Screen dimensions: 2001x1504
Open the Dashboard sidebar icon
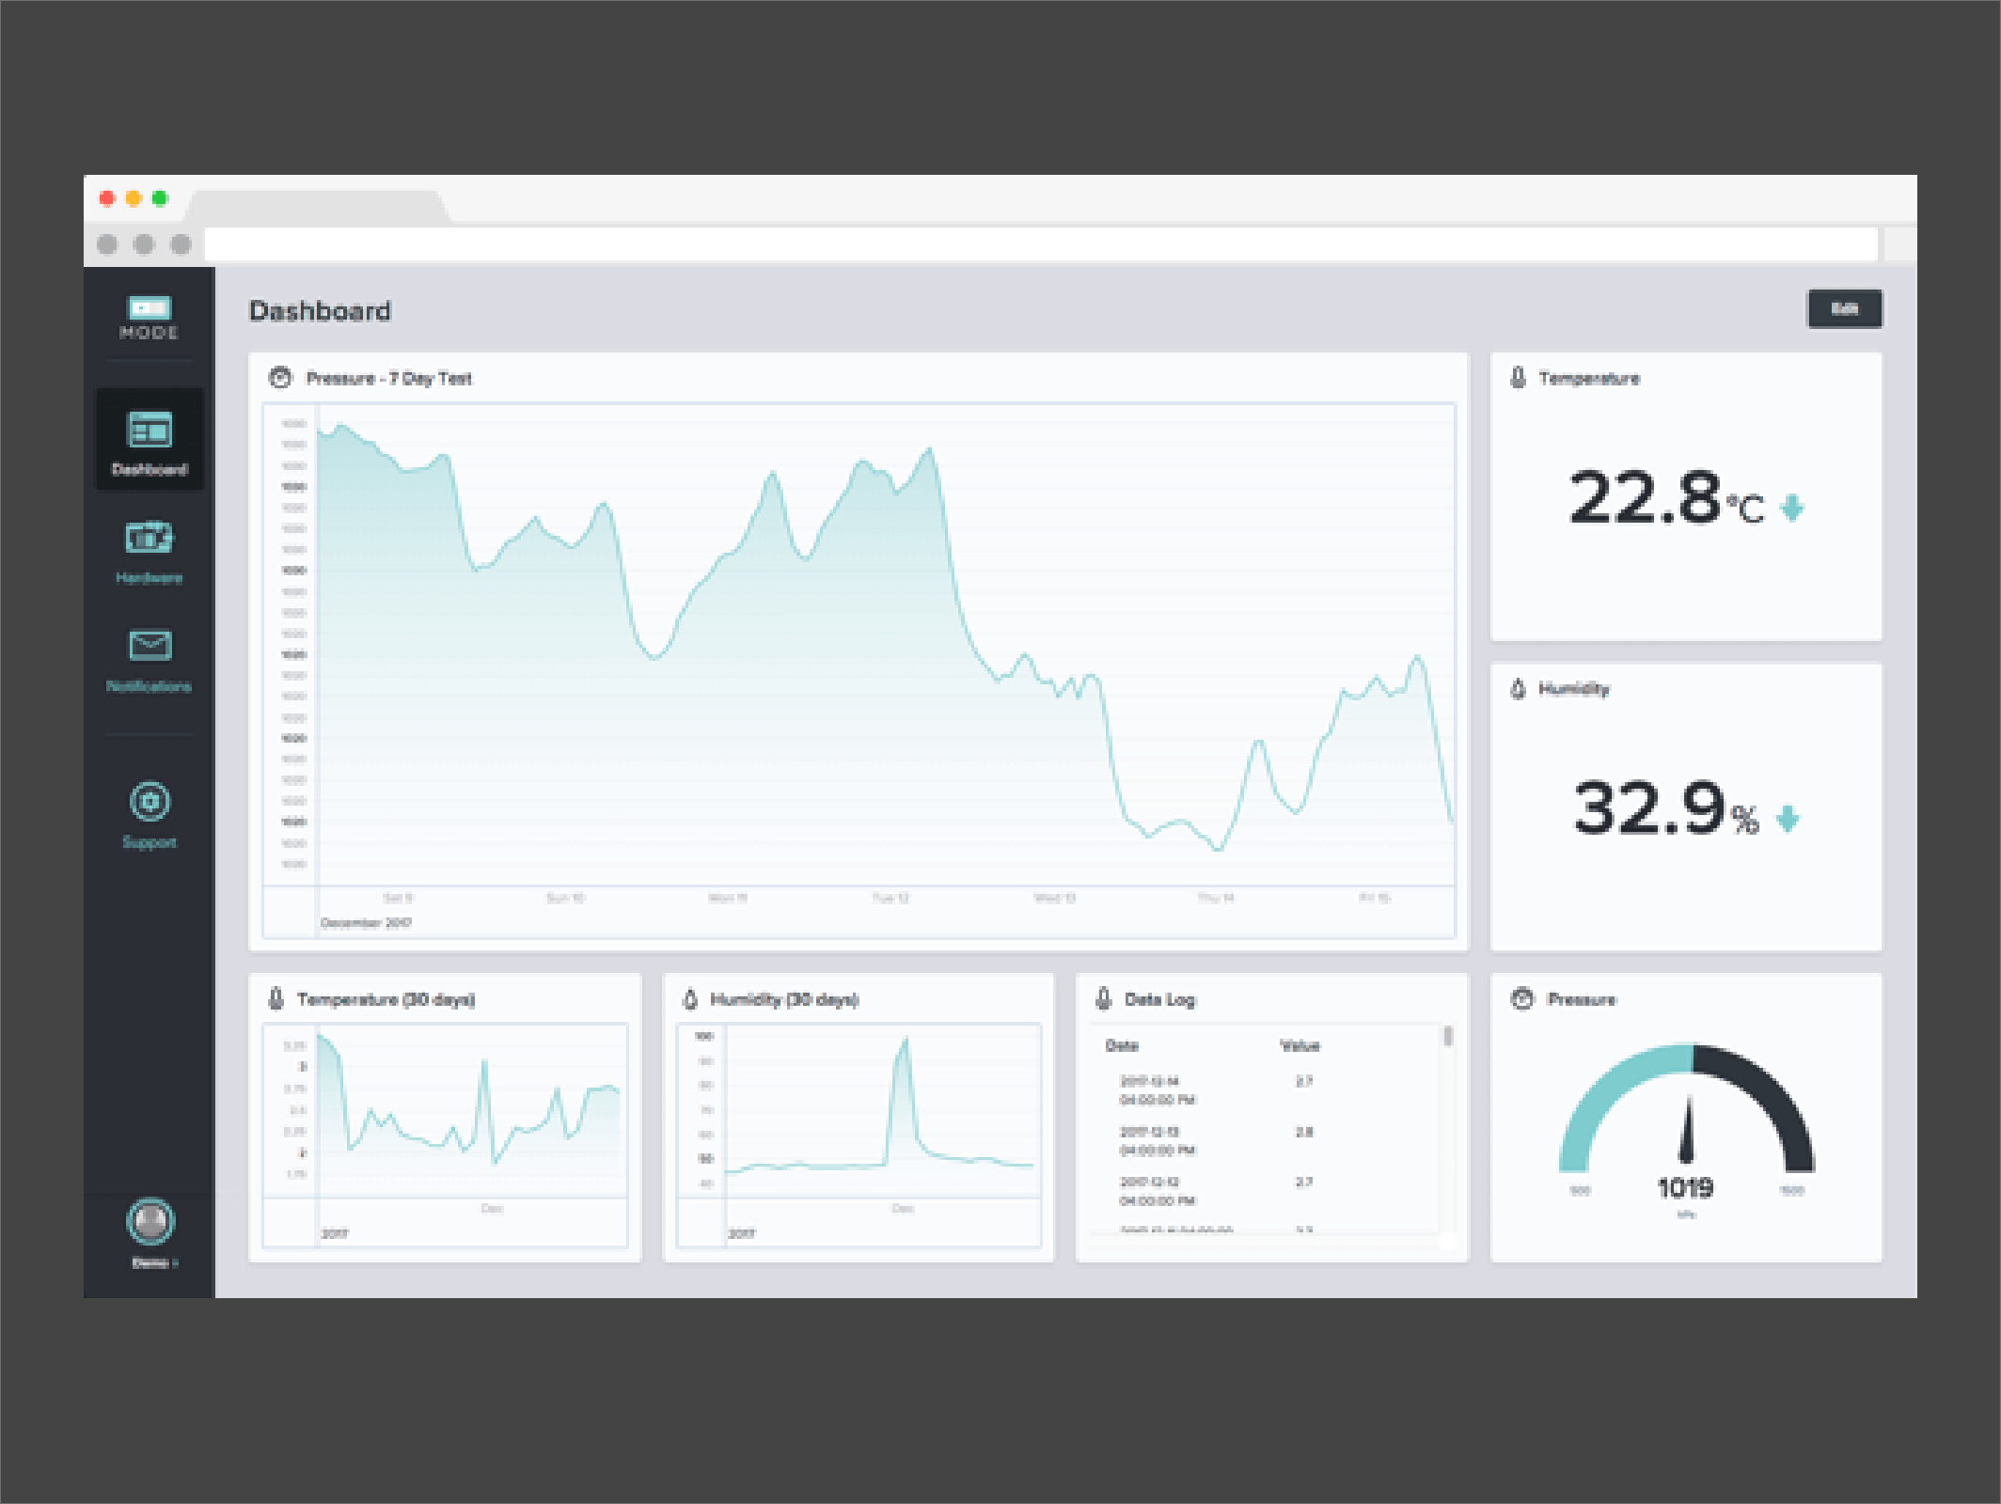click(x=150, y=431)
